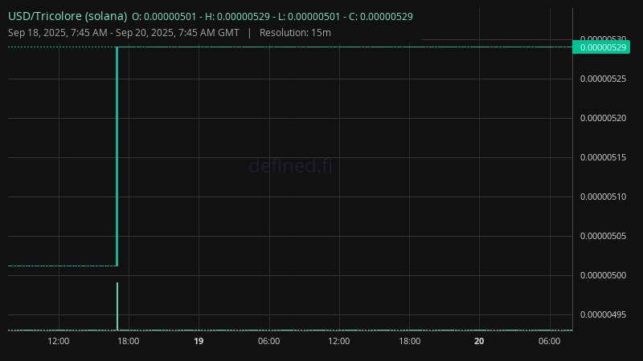Screen dimensions: 643x361
Task: Click the 0.00000495 price axis label
Action: 604,314
